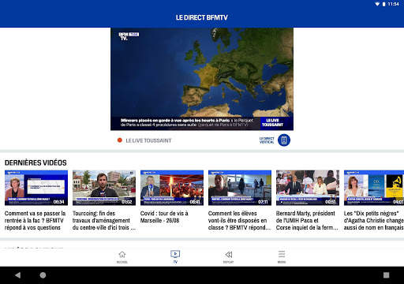Click title 'Tourcoing: fin des travaux'
The height and width of the screenshot is (284, 404).
[x=104, y=220]
